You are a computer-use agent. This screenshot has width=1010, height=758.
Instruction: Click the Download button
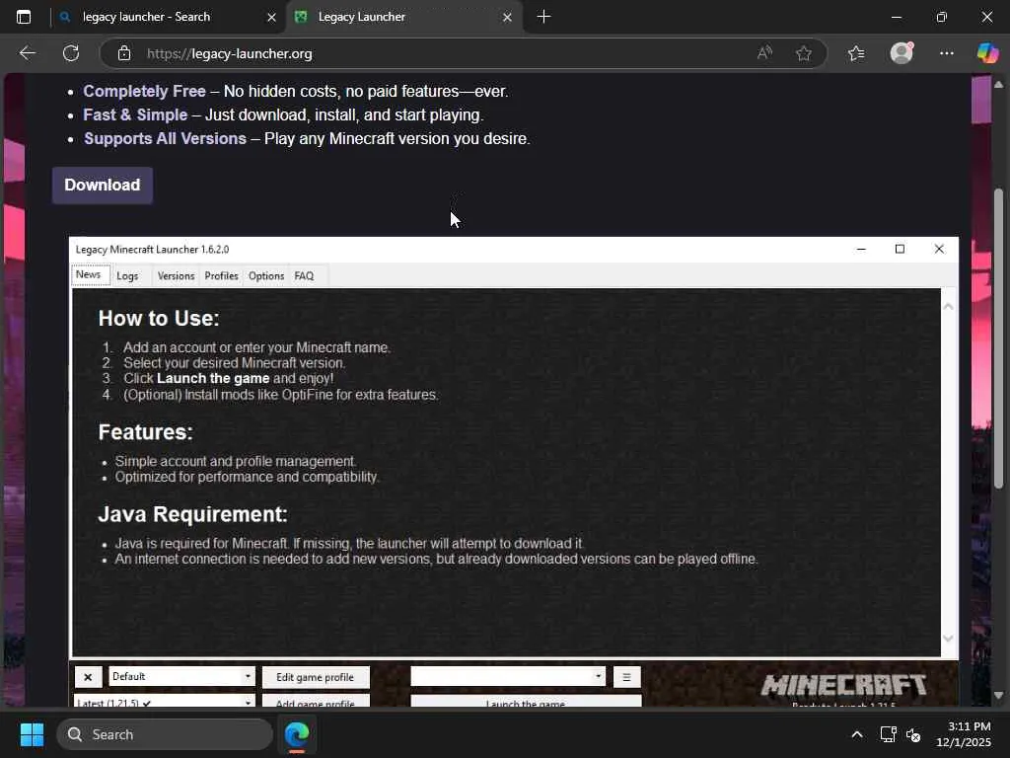click(103, 185)
